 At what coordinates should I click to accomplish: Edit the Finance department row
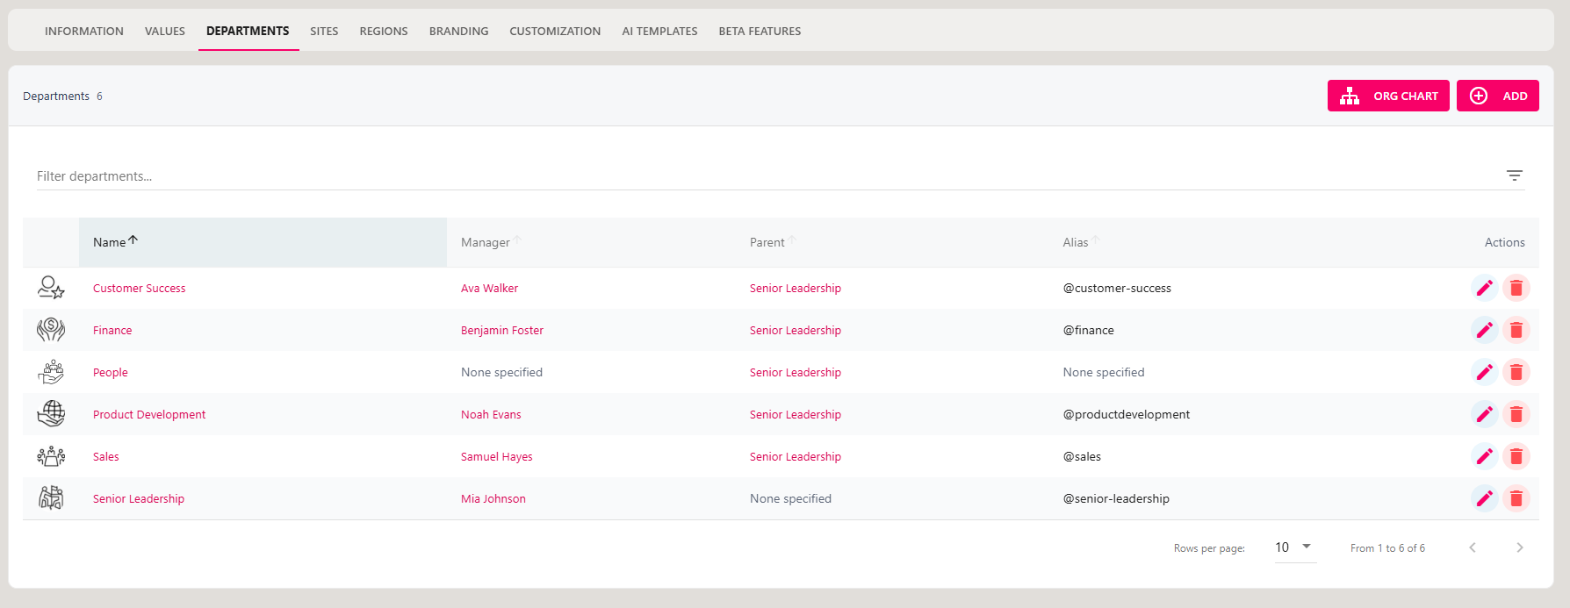(x=1484, y=330)
